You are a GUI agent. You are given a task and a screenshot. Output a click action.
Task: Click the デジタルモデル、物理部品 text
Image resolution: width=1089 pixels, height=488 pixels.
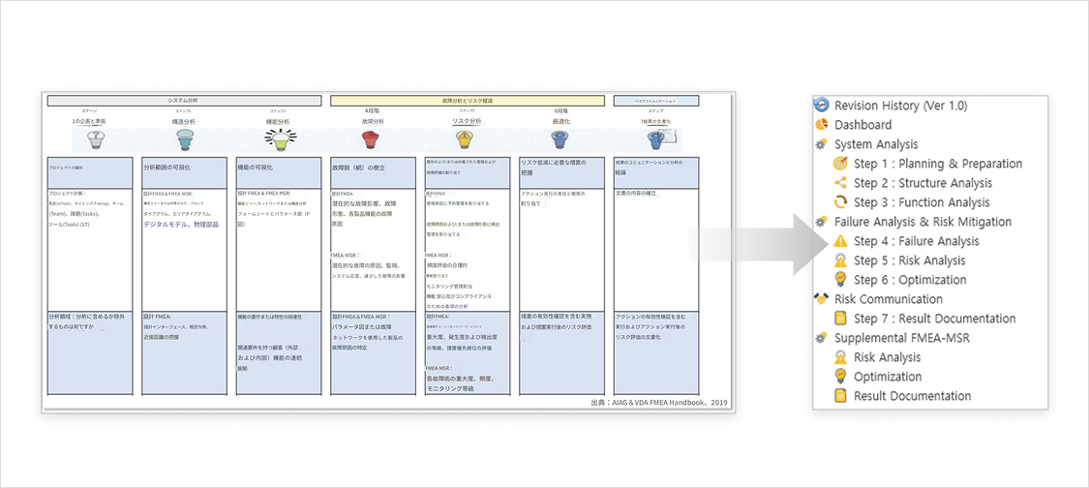179,226
